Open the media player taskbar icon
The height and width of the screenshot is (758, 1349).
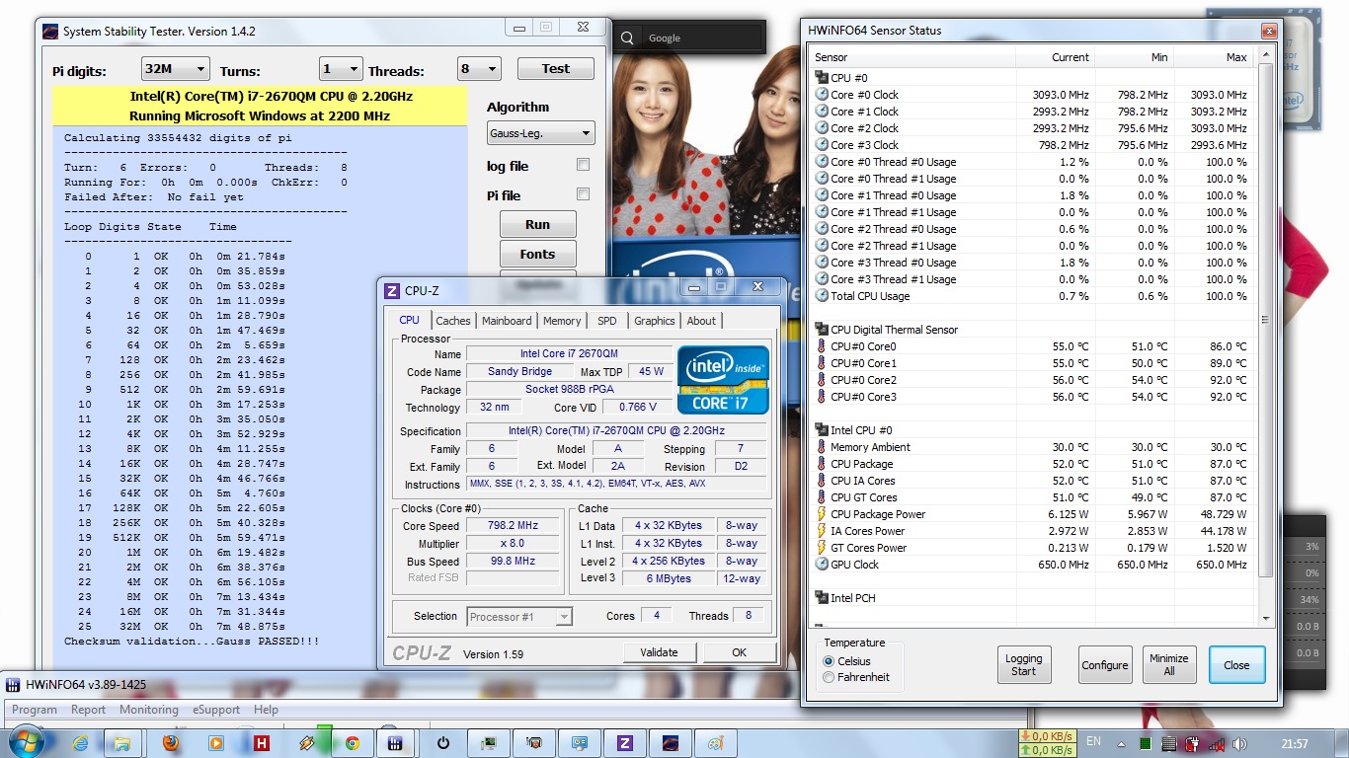pos(216,743)
